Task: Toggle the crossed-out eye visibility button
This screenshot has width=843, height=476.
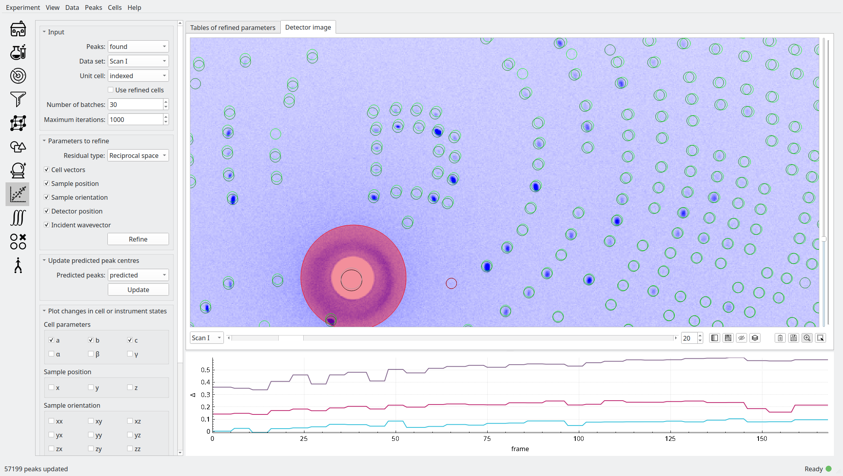Action: tap(741, 338)
